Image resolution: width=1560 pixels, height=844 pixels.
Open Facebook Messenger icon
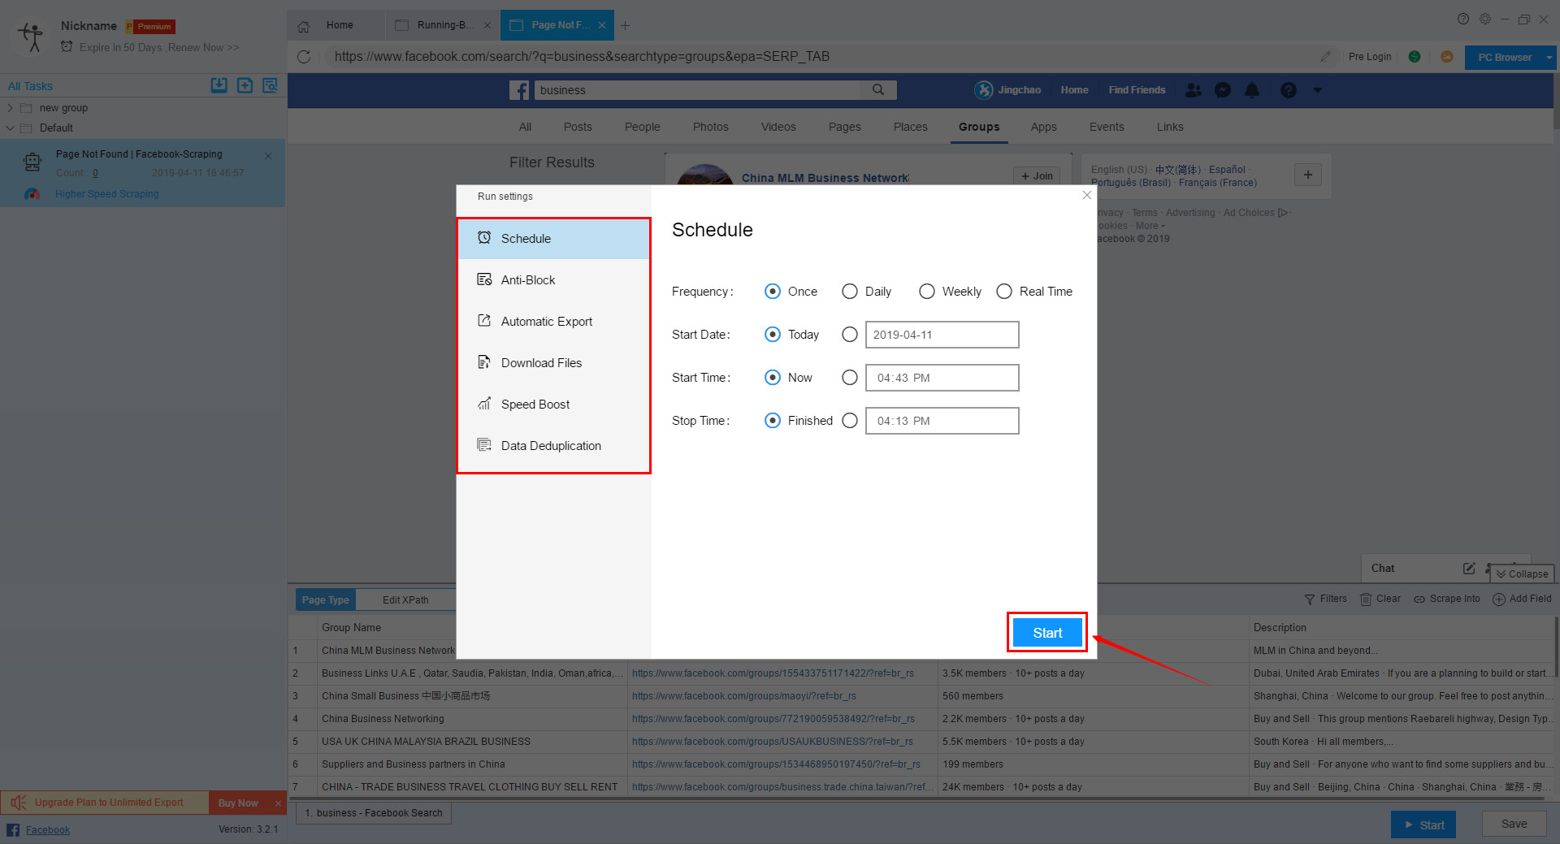pyautogui.click(x=1223, y=90)
